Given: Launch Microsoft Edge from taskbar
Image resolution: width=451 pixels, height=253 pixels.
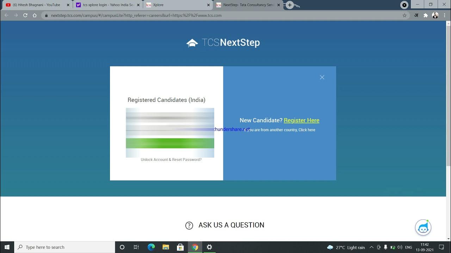Looking at the screenshot, I should [151, 247].
